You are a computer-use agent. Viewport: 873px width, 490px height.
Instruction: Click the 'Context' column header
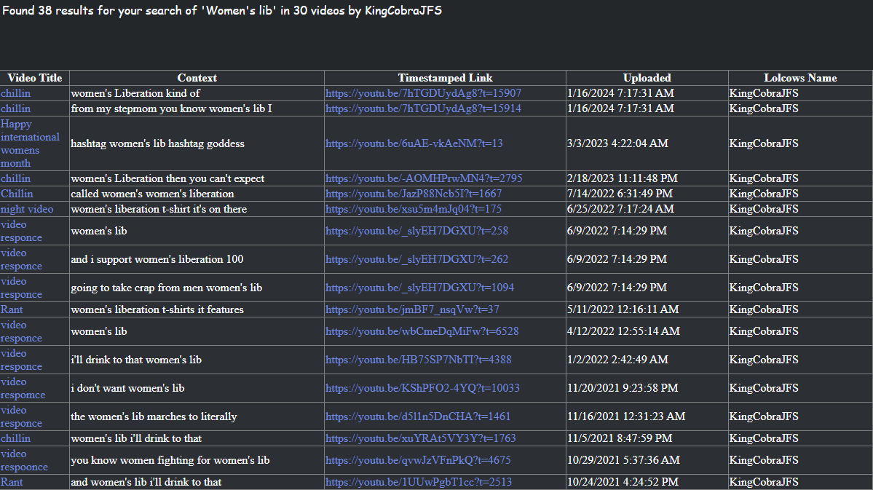tap(197, 78)
